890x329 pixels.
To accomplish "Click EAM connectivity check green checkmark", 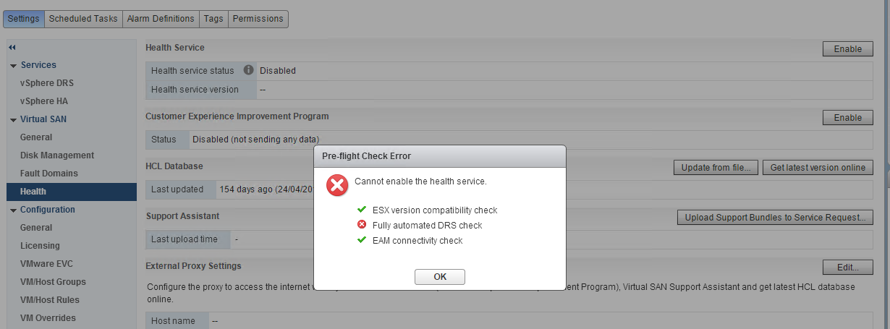I will pyautogui.click(x=362, y=240).
